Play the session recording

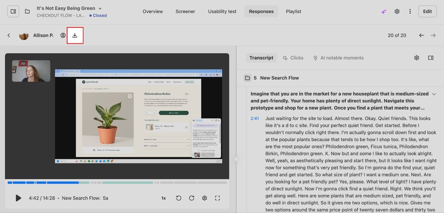(18, 198)
